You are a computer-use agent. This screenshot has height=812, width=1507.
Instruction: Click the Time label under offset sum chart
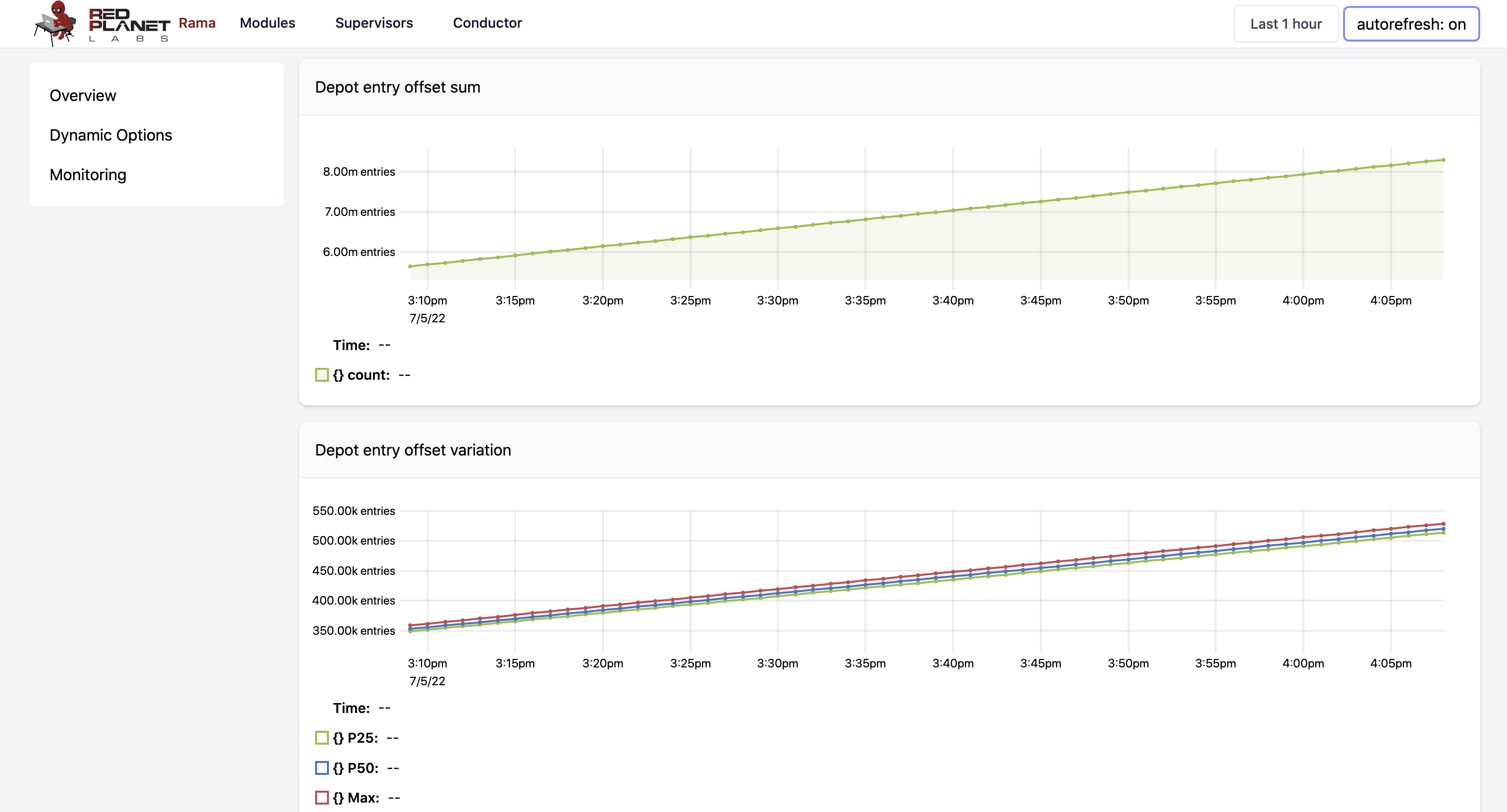click(x=352, y=346)
